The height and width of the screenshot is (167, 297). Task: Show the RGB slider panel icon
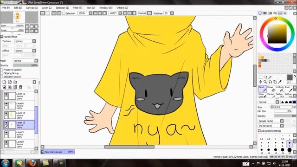click(x=265, y=13)
